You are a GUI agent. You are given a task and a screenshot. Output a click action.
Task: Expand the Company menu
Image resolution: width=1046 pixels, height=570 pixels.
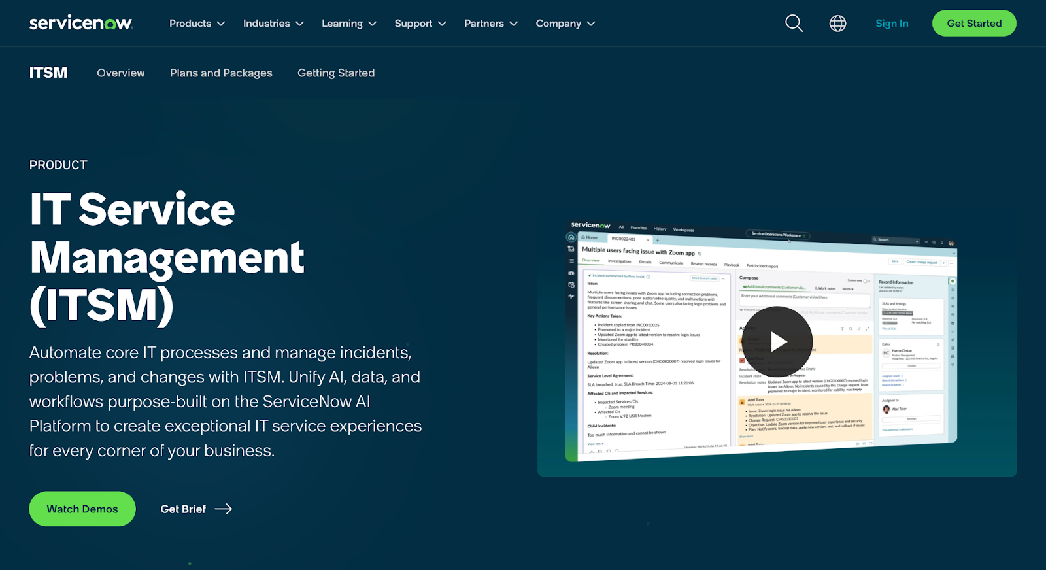pyautogui.click(x=565, y=24)
